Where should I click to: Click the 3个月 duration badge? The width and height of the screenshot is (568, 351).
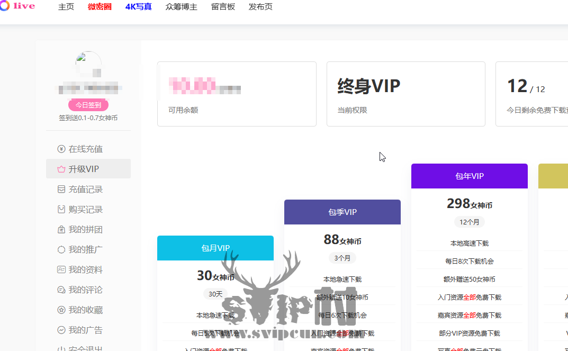[342, 258]
